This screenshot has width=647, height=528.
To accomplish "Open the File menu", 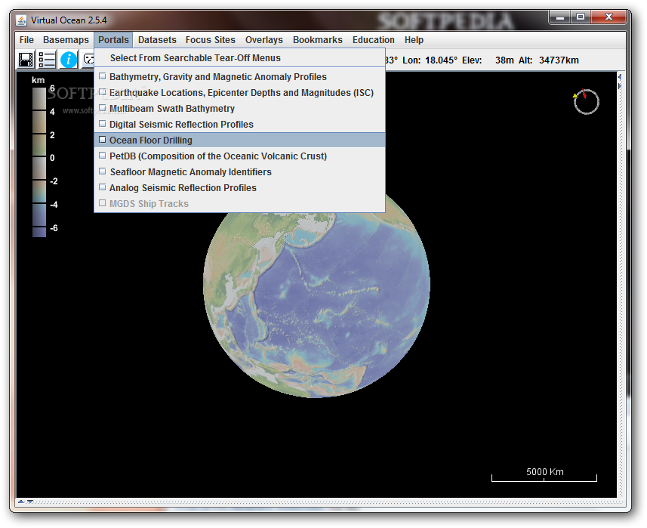I will coord(26,40).
